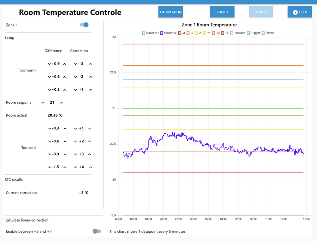Open the Automation page
The width and height of the screenshot is (317, 241).
170,12
